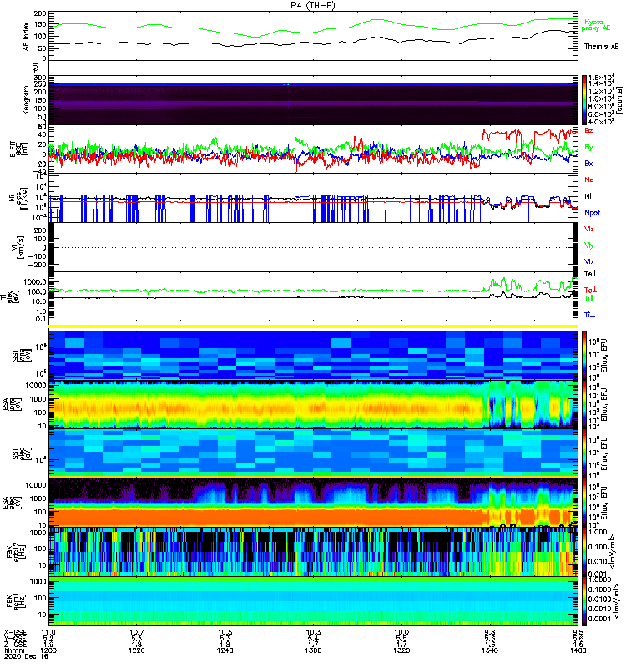This screenshot has width=626, height=668.
Task: Click the SST electron Eflux color bar
Action: tap(584, 453)
